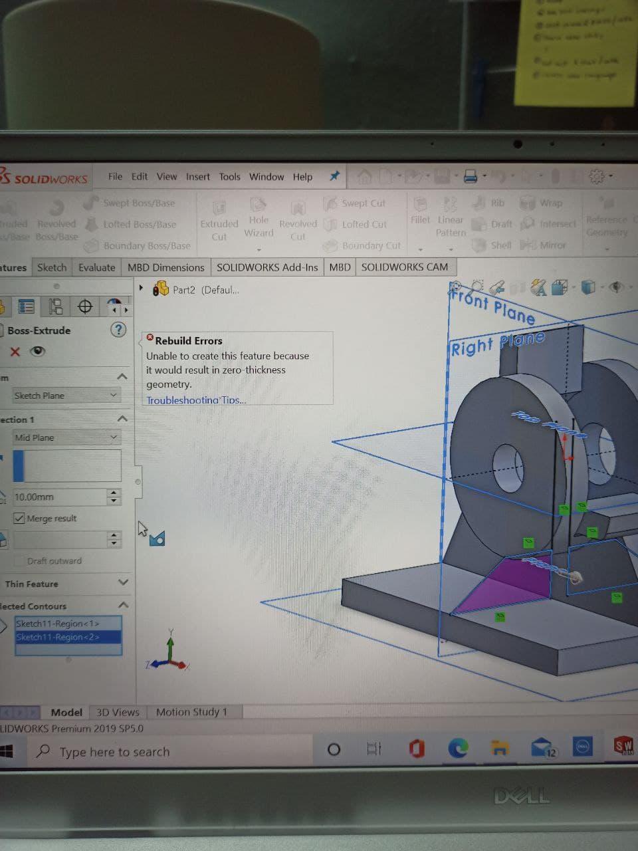Uncheck the Merge result checkbox
The height and width of the screenshot is (851, 638).
pyautogui.click(x=19, y=519)
